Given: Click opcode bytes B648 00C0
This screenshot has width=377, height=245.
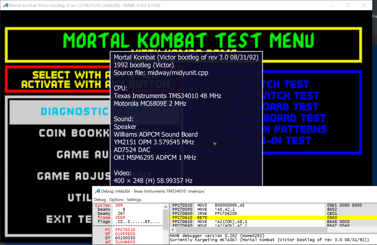Looking at the screenshot, I should [338, 221].
